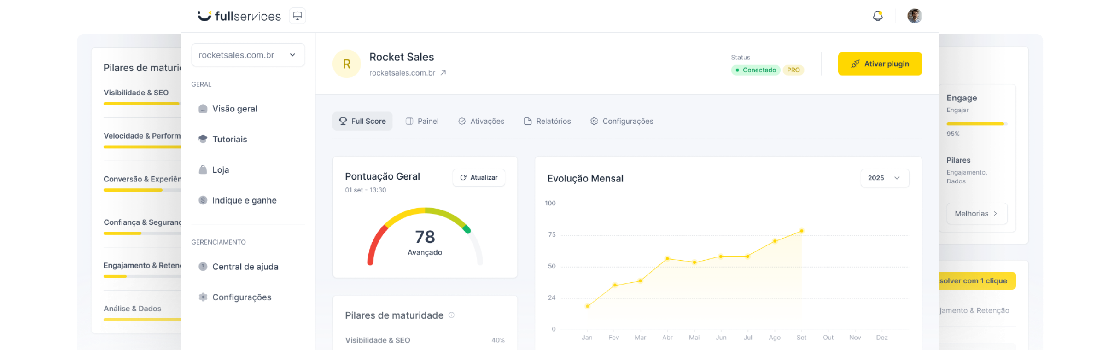Click the notification bell icon

click(878, 16)
